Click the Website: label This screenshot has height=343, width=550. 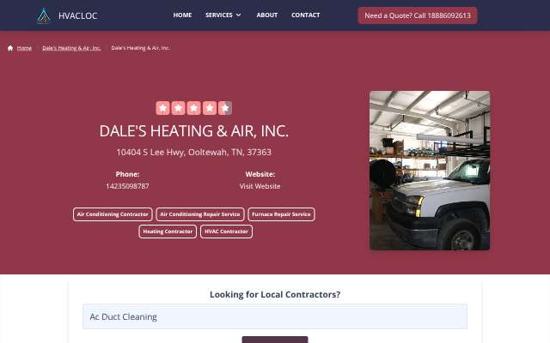(260, 174)
